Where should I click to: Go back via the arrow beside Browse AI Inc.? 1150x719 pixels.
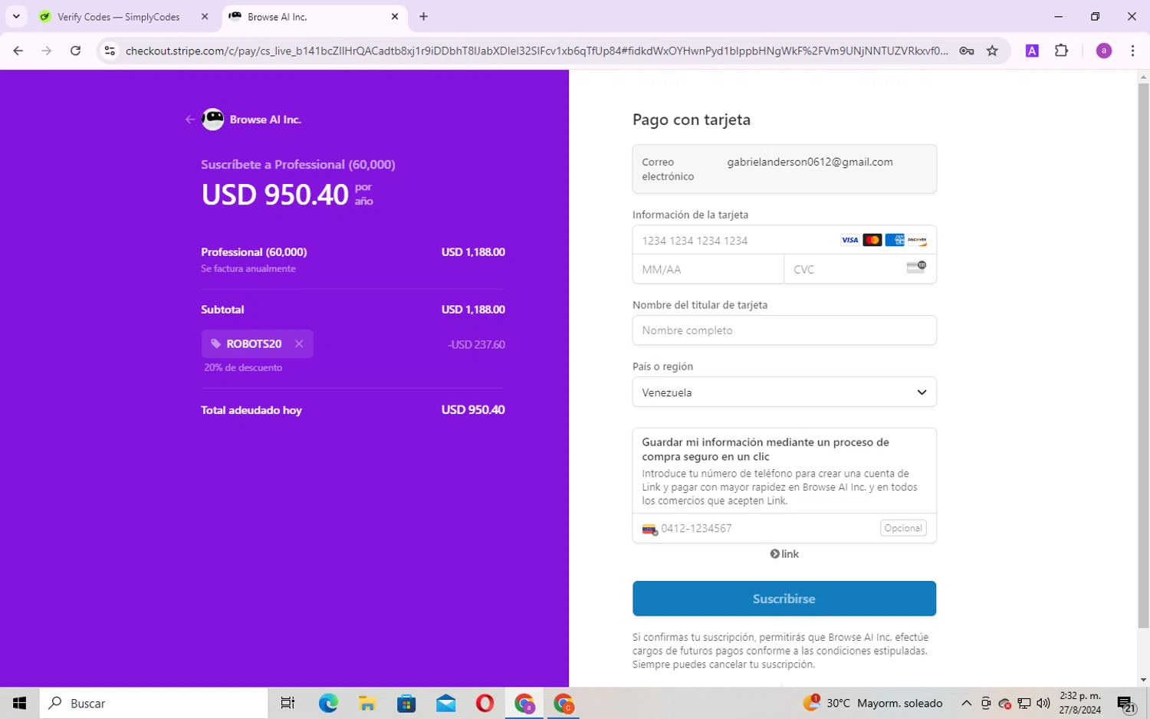coord(190,120)
